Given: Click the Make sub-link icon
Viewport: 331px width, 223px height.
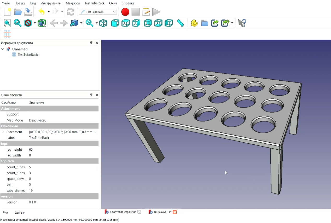Looking at the screenshot, I should 225,23.
